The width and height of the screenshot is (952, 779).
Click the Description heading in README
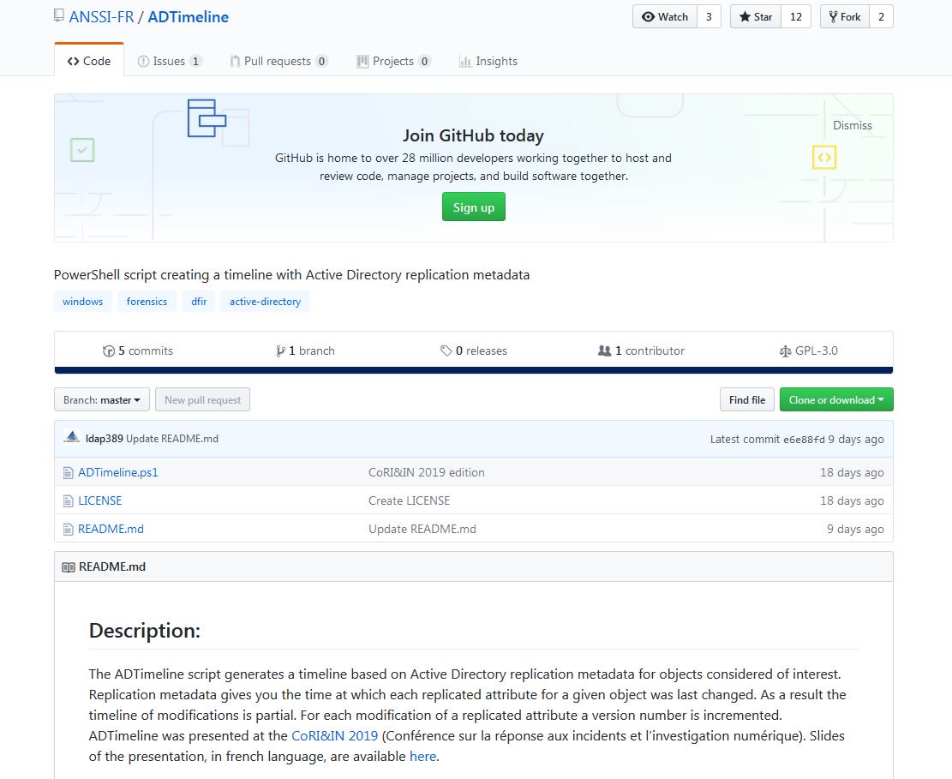[x=145, y=630]
